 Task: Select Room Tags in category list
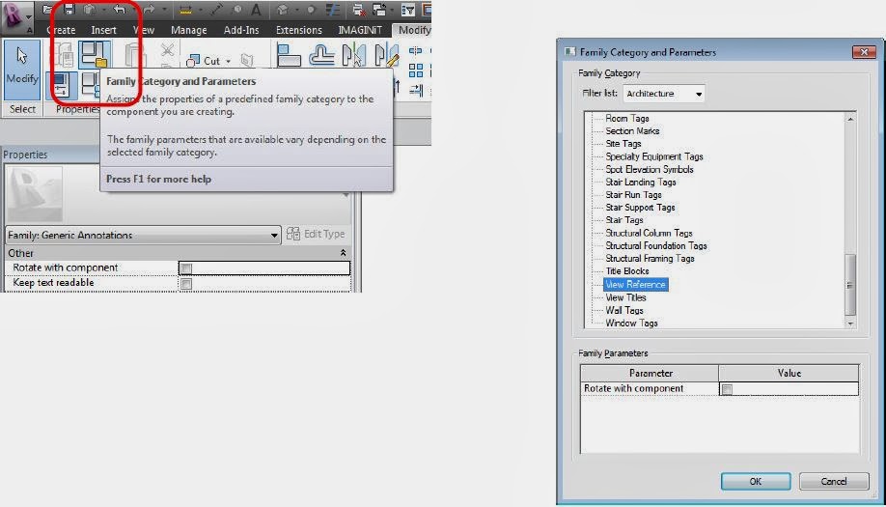(x=627, y=118)
